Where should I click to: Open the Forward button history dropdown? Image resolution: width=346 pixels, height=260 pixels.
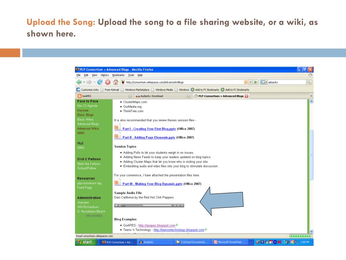95,82
